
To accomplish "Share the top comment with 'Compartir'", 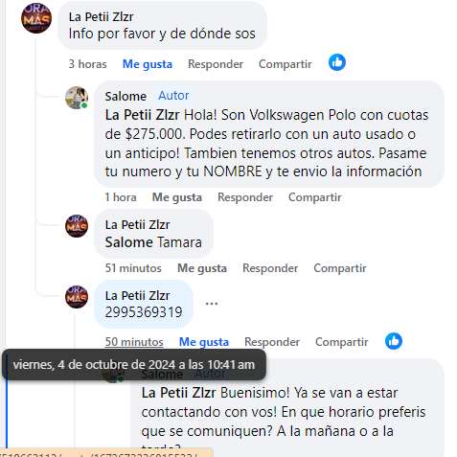I will (x=286, y=64).
